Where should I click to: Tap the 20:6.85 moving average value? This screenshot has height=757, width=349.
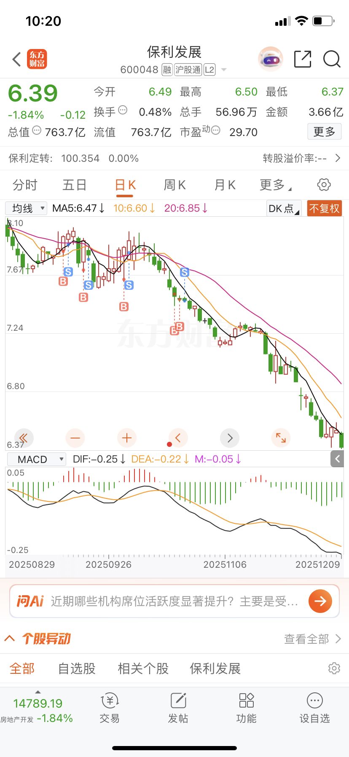point(186,208)
